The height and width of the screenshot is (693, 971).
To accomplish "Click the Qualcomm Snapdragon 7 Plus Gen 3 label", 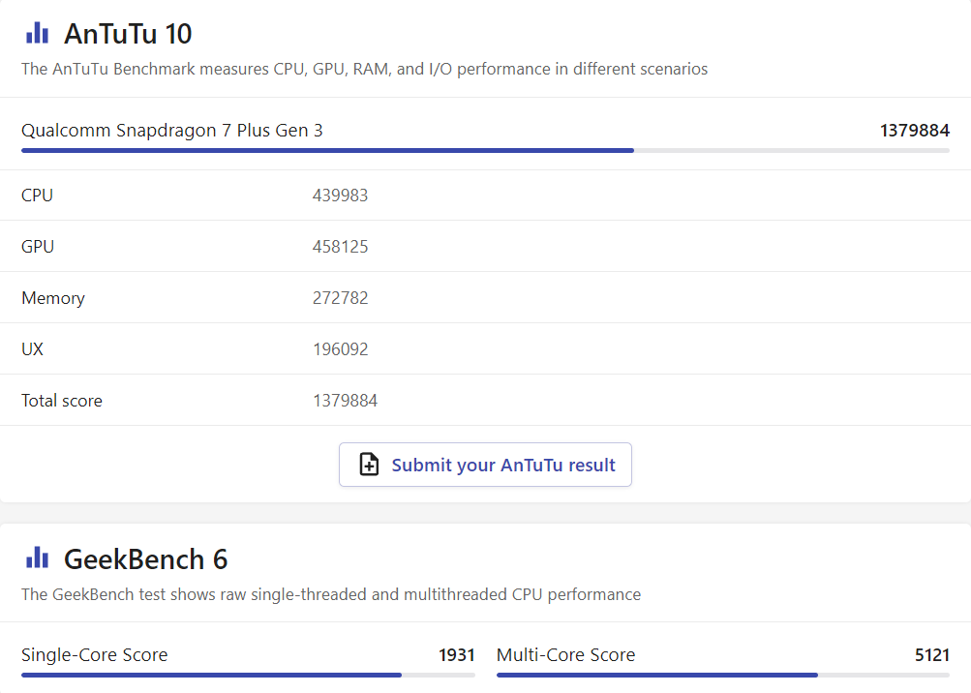I will tap(172, 131).
